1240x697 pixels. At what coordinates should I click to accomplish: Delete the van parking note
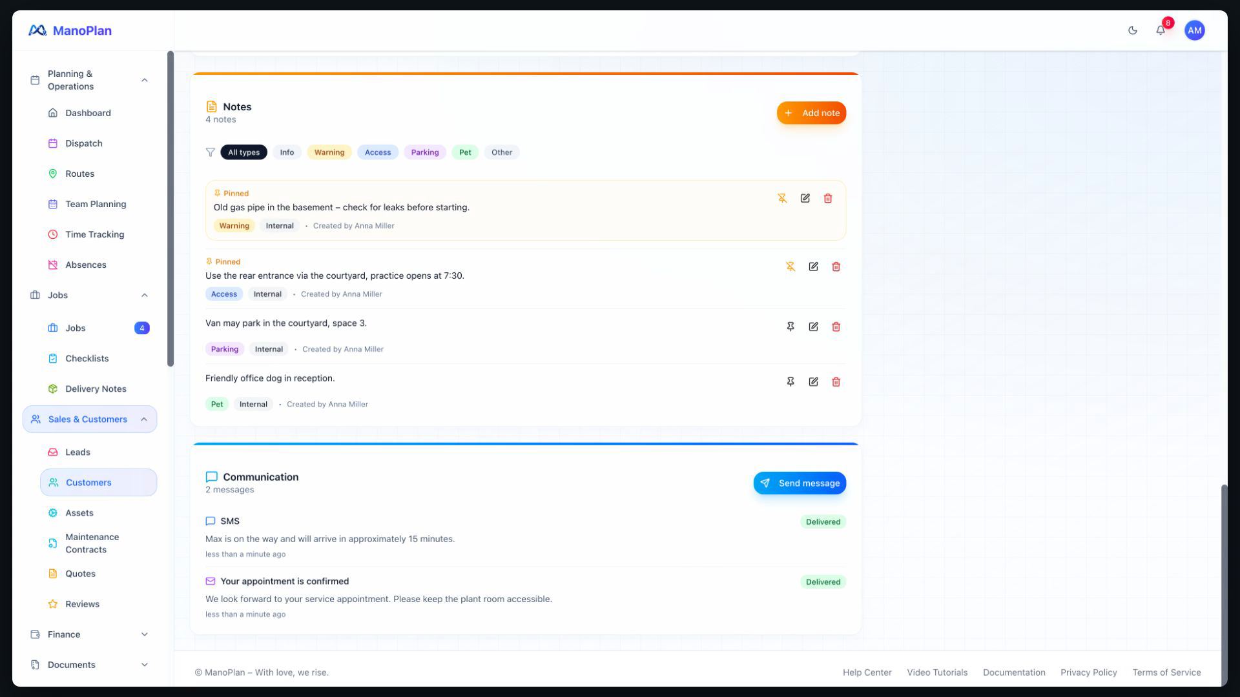coord(836,327)
